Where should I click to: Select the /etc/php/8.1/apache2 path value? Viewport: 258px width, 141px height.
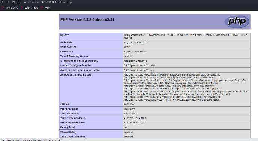[136, 61]
